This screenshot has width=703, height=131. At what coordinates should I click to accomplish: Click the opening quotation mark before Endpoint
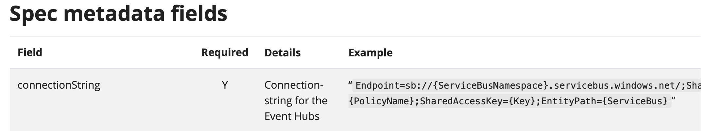[350, 84]
